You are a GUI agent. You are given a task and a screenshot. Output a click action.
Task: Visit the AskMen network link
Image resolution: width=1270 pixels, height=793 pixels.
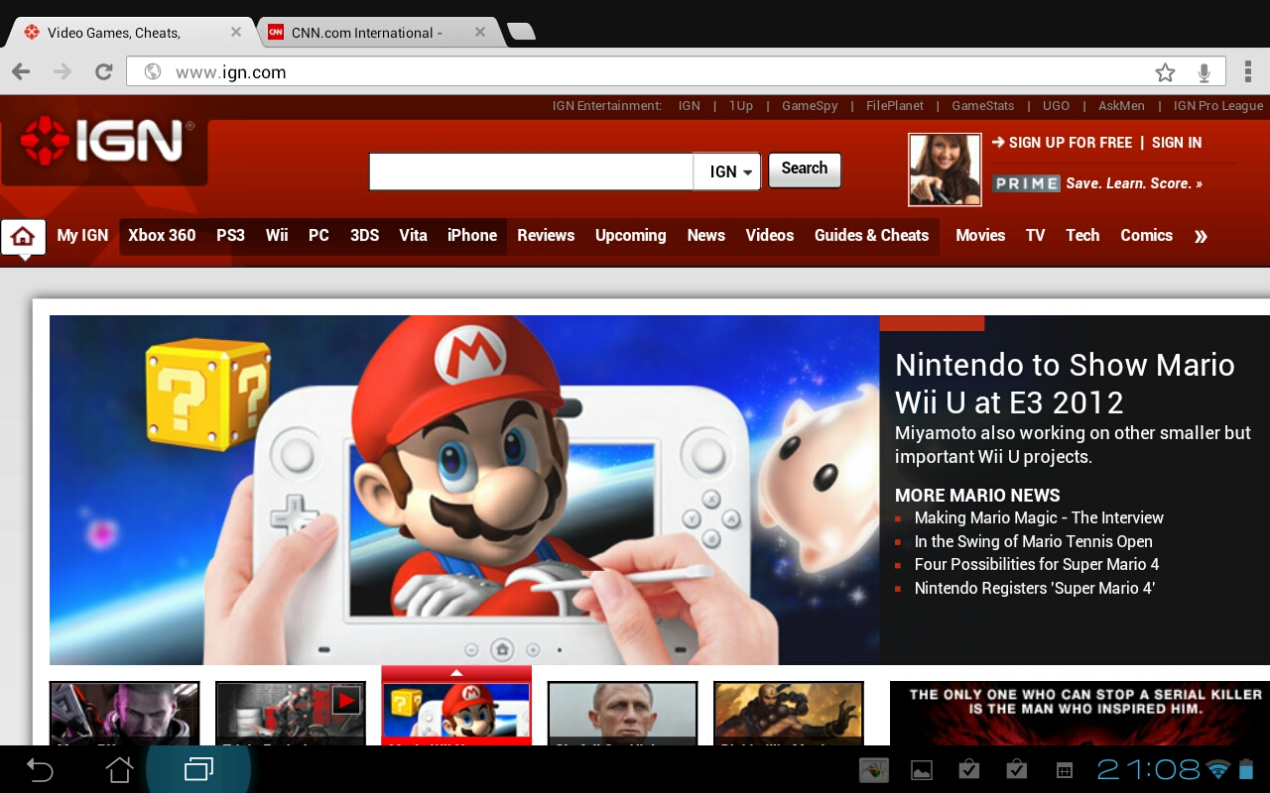[x=1121, y=106]
